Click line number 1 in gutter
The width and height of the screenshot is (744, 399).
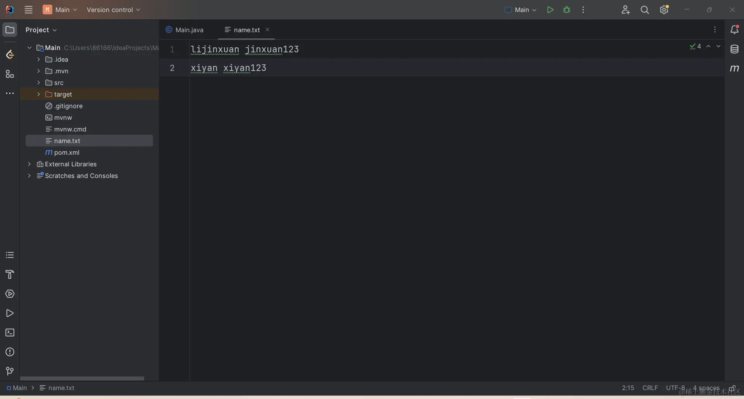coord(172,49)
